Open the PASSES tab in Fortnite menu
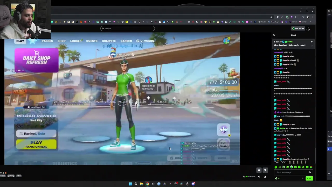Image resolution: width=332 pixels, height=187 pixels. (x=47, y=41)
